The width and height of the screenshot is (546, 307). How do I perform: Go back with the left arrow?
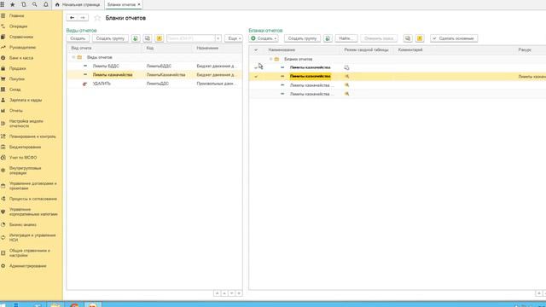coord(72,17)
